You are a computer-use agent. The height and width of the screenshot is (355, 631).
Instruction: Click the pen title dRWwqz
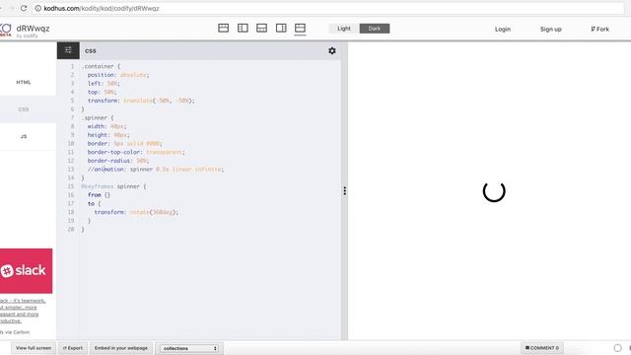tap(33, 29)
